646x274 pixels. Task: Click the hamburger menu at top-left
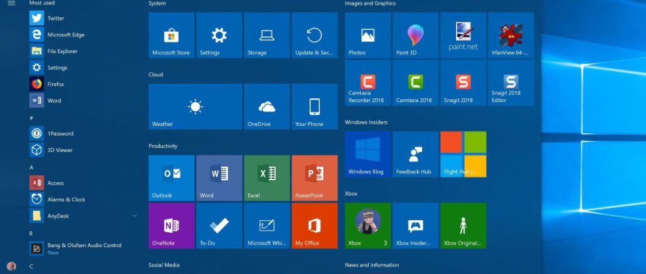pos(11,3)
